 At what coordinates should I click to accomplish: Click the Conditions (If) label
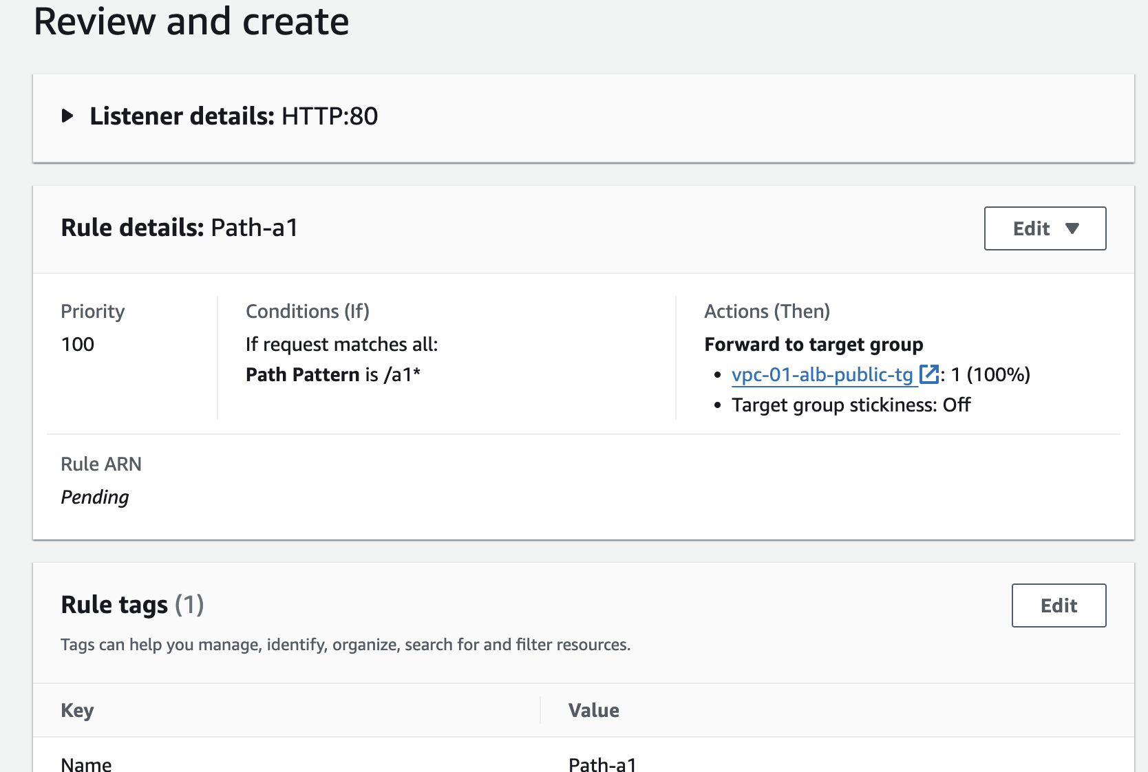[x=308, y=311]
